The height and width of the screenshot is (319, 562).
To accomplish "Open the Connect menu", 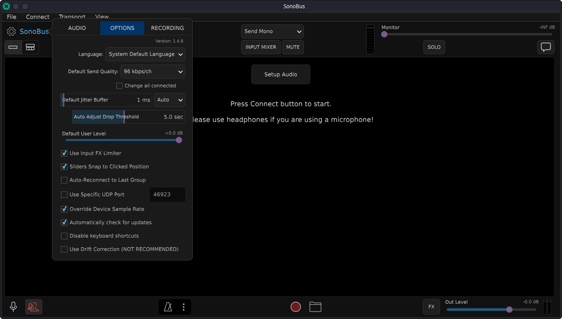I will click(x=38, y=17).
